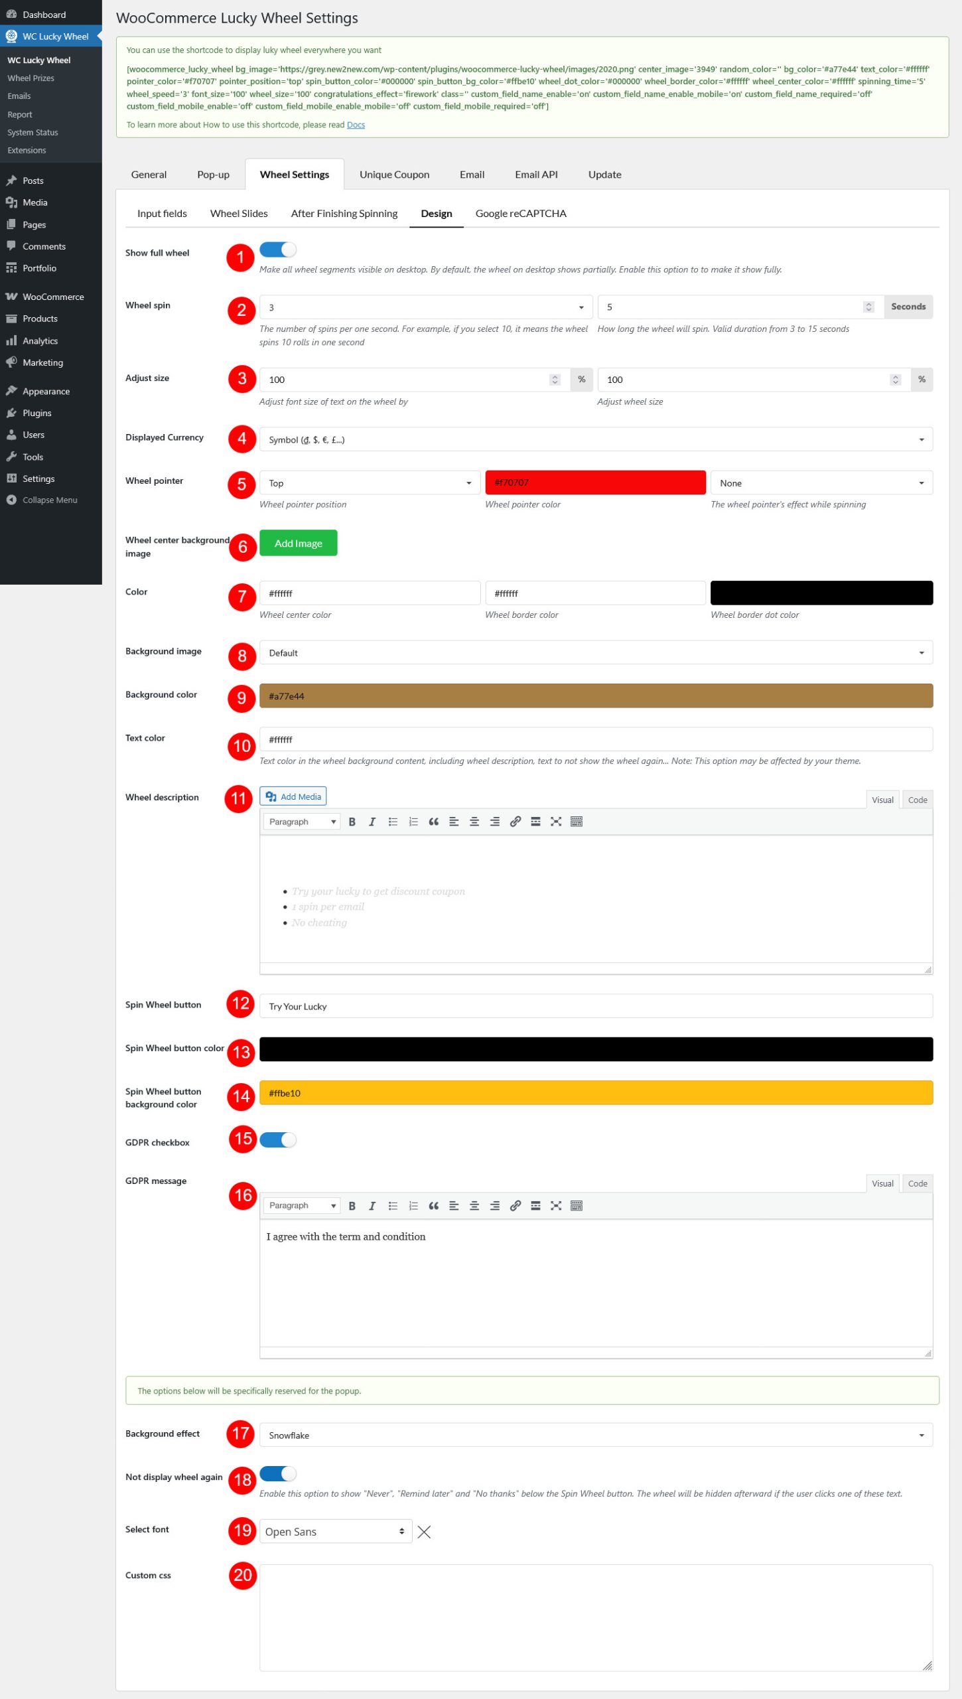Click Bold icon in Wheel description editor
Image resolution: width=962 pixels, height=1699 pixels.
[352, 822]
